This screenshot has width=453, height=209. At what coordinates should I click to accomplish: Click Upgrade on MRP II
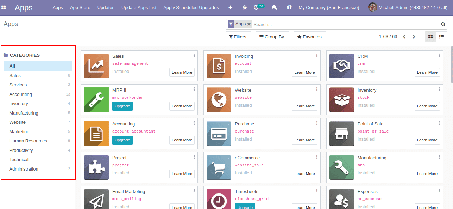click(x=122, y=106)
